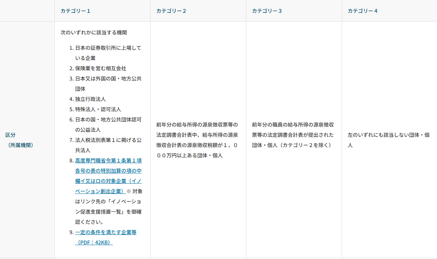Screen dimensions: 437x259
Task: Click the カテゴリー３ description mentioning カテゴリー２を除く
Action: pos(292,135)
